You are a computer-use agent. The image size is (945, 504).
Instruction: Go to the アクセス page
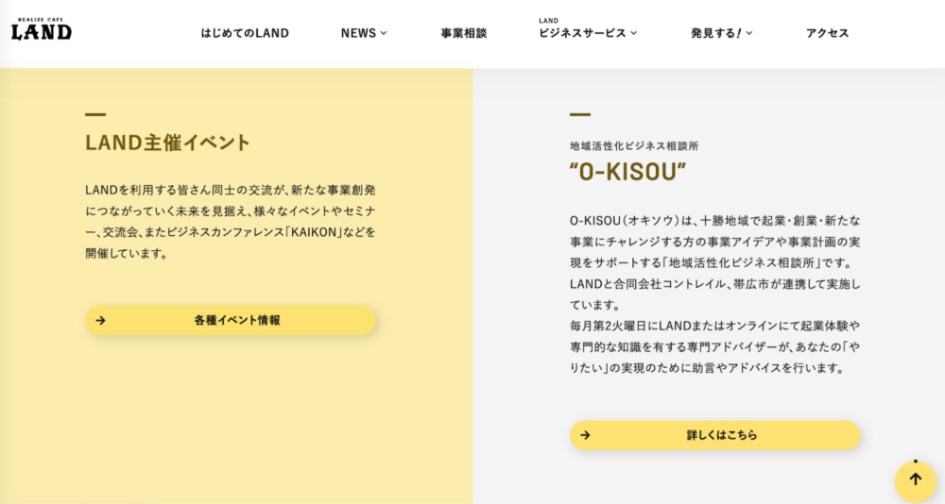[x=828, y=33]
